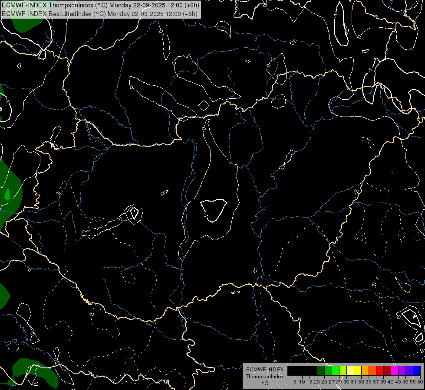
Task: Select the dark green 20–25 legend swatch
Action: [x=321, y=370]
